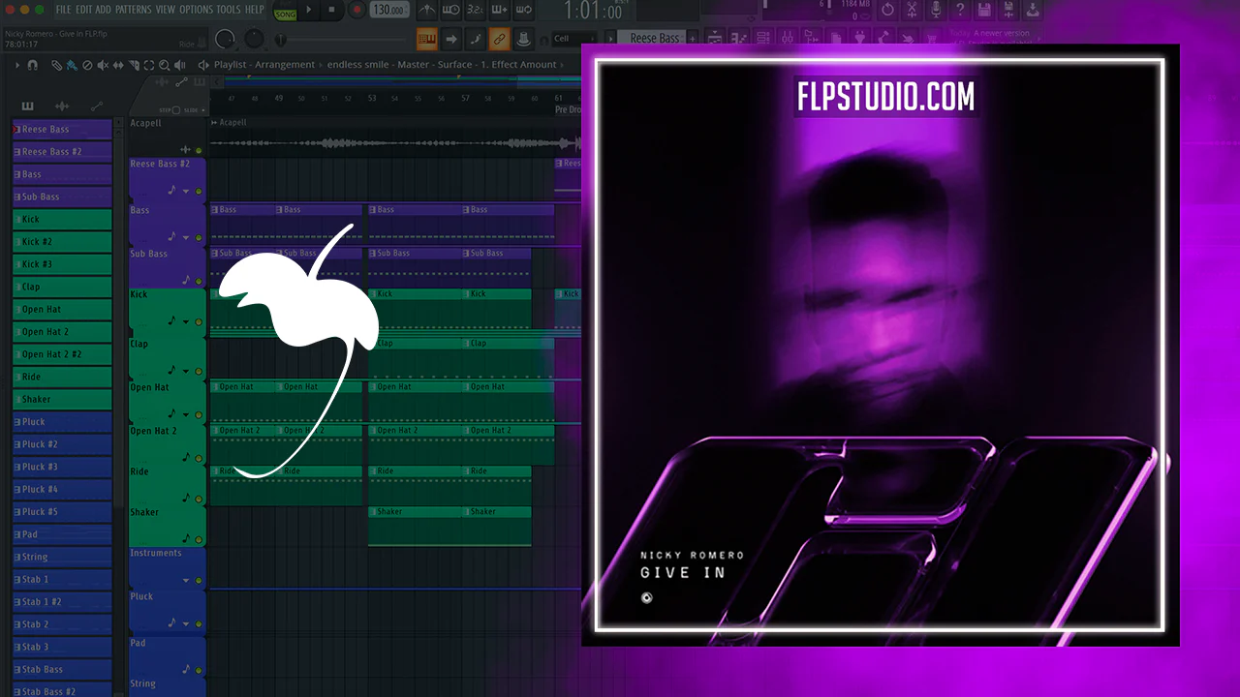
Task: Select the Slip tool in playlist toolbar
Action: pos(118,65)
